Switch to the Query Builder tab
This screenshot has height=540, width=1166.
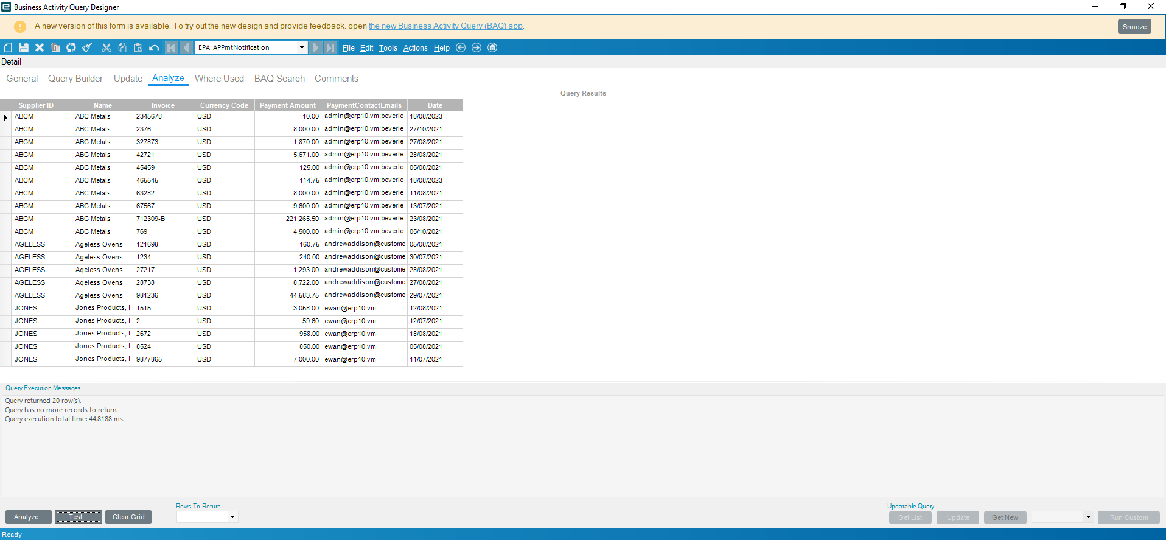[75, 79]
